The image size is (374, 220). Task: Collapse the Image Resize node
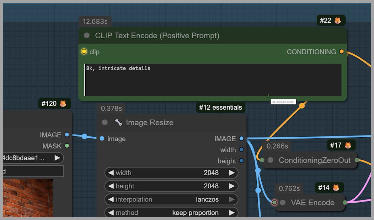pyautogui.click(x=105, y=122)
